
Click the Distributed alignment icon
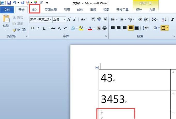[x=137, y=28]
